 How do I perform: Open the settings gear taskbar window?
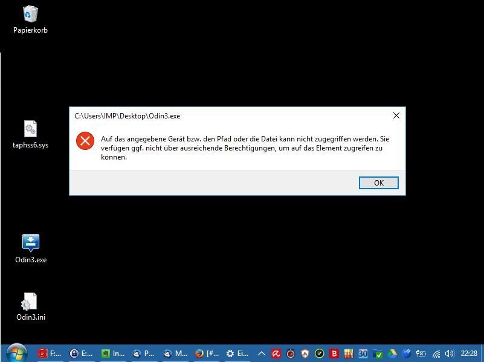pyautogui.click(x=237, y=354)
